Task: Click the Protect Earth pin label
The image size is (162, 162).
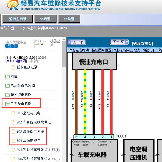Action: click(85, 143)
